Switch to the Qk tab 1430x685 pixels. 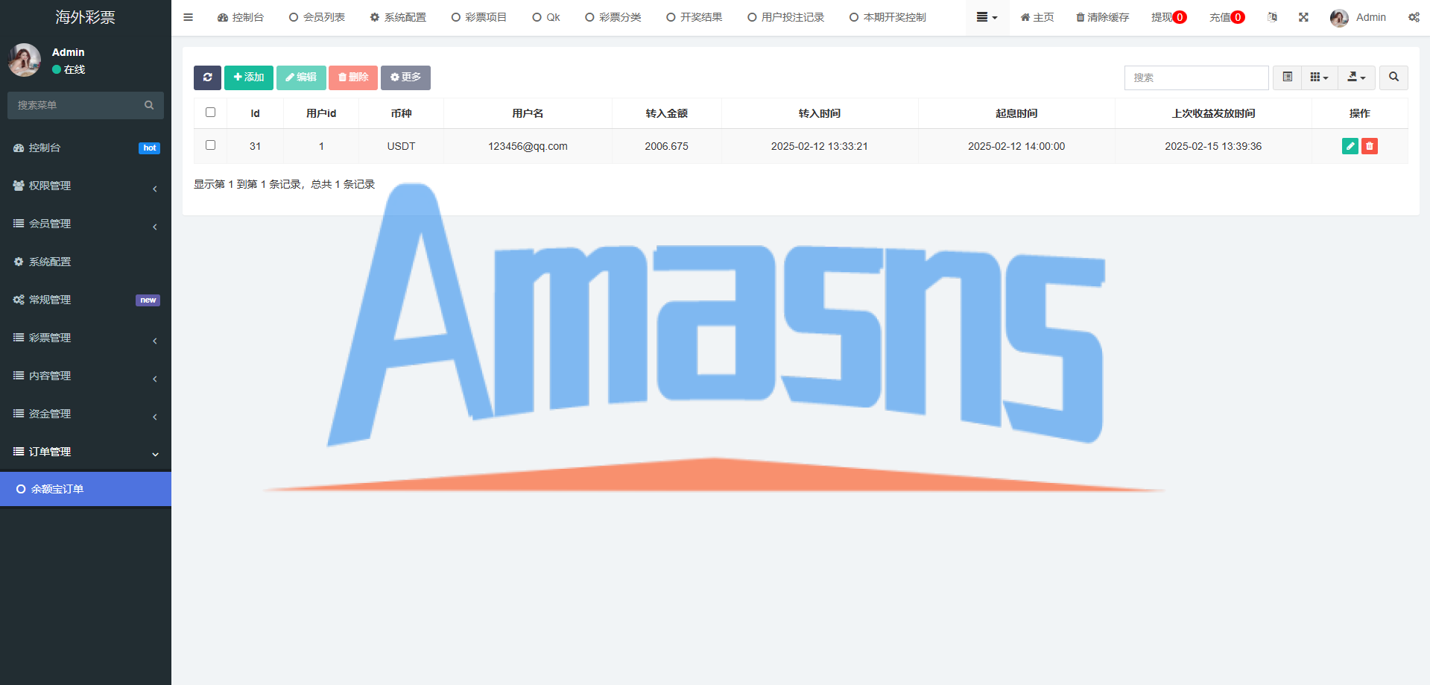tap(546, 17)
